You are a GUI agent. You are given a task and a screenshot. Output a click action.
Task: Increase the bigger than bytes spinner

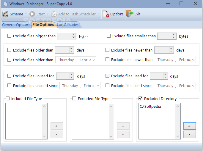tap(73, 35)
